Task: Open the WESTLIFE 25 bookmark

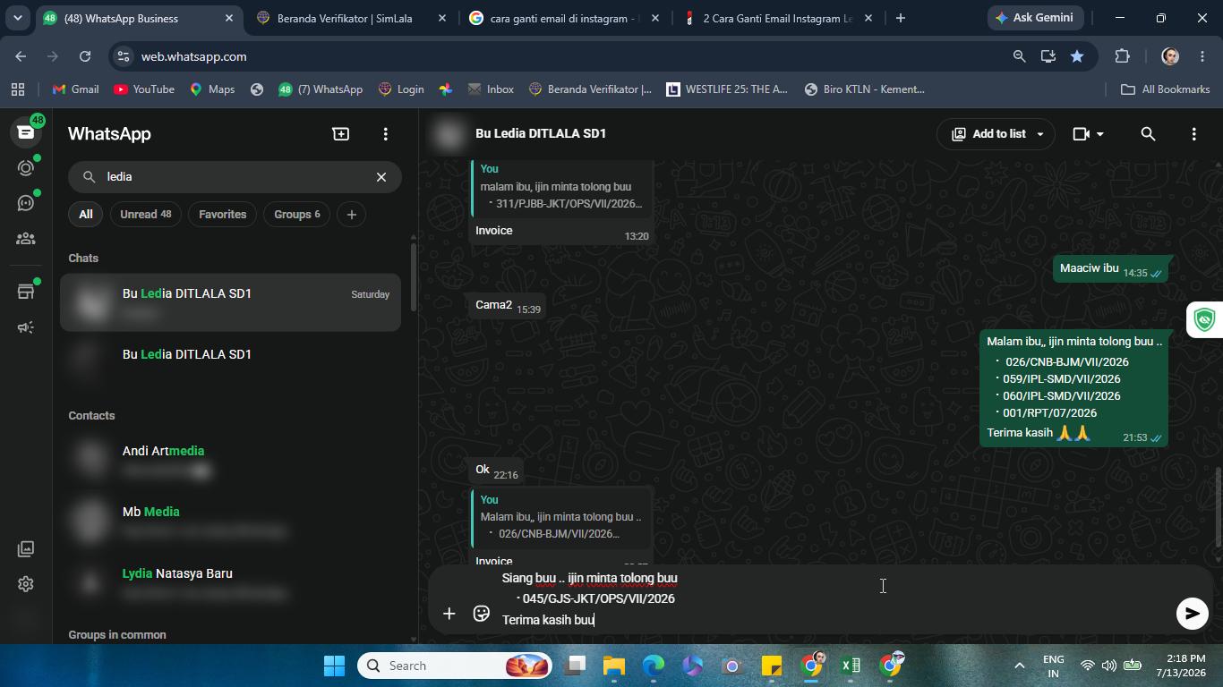Action: tap(727, 89)
